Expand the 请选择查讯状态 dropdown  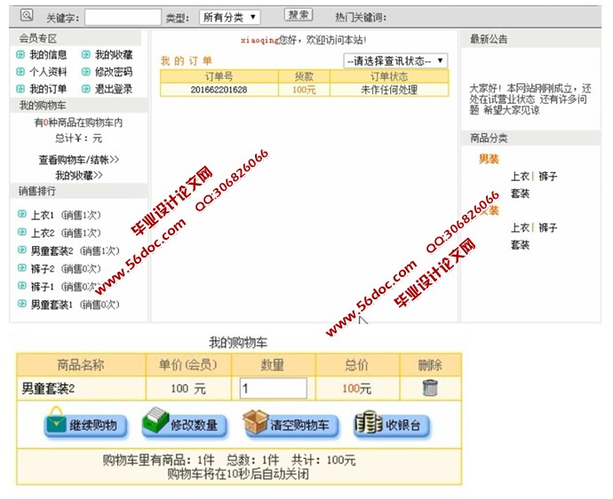click(x=395, y=60)
